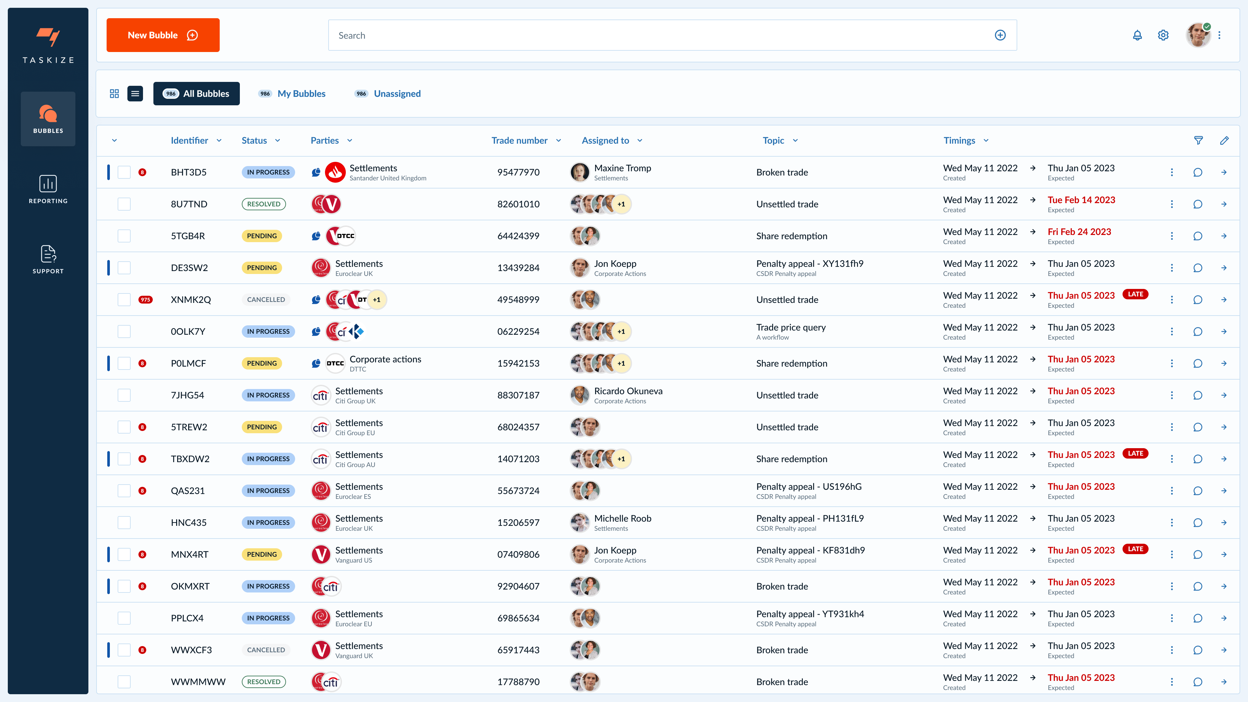Switch to grid view layout icon

pos(114,94)
